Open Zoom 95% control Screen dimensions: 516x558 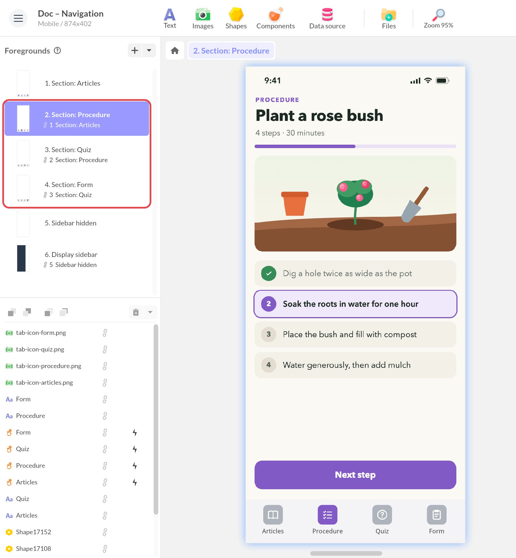tap(438, 18)
